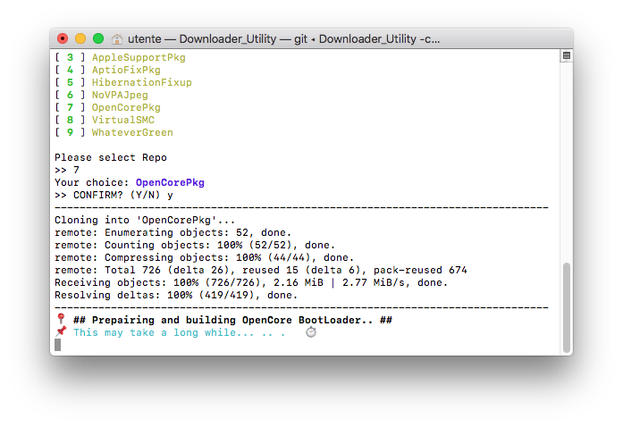Click the green number 3 in brackets
This screenshot has height=427, width=623.
click(x=70, y=57)
